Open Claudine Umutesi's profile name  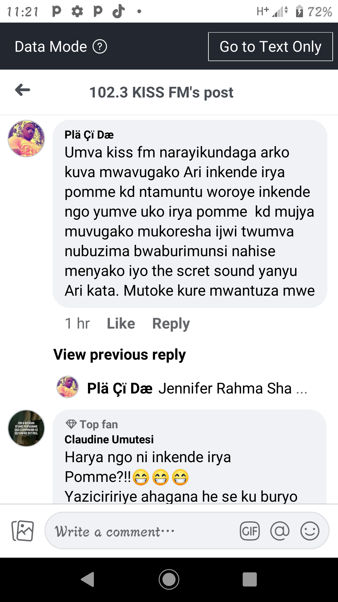point(109,439)
